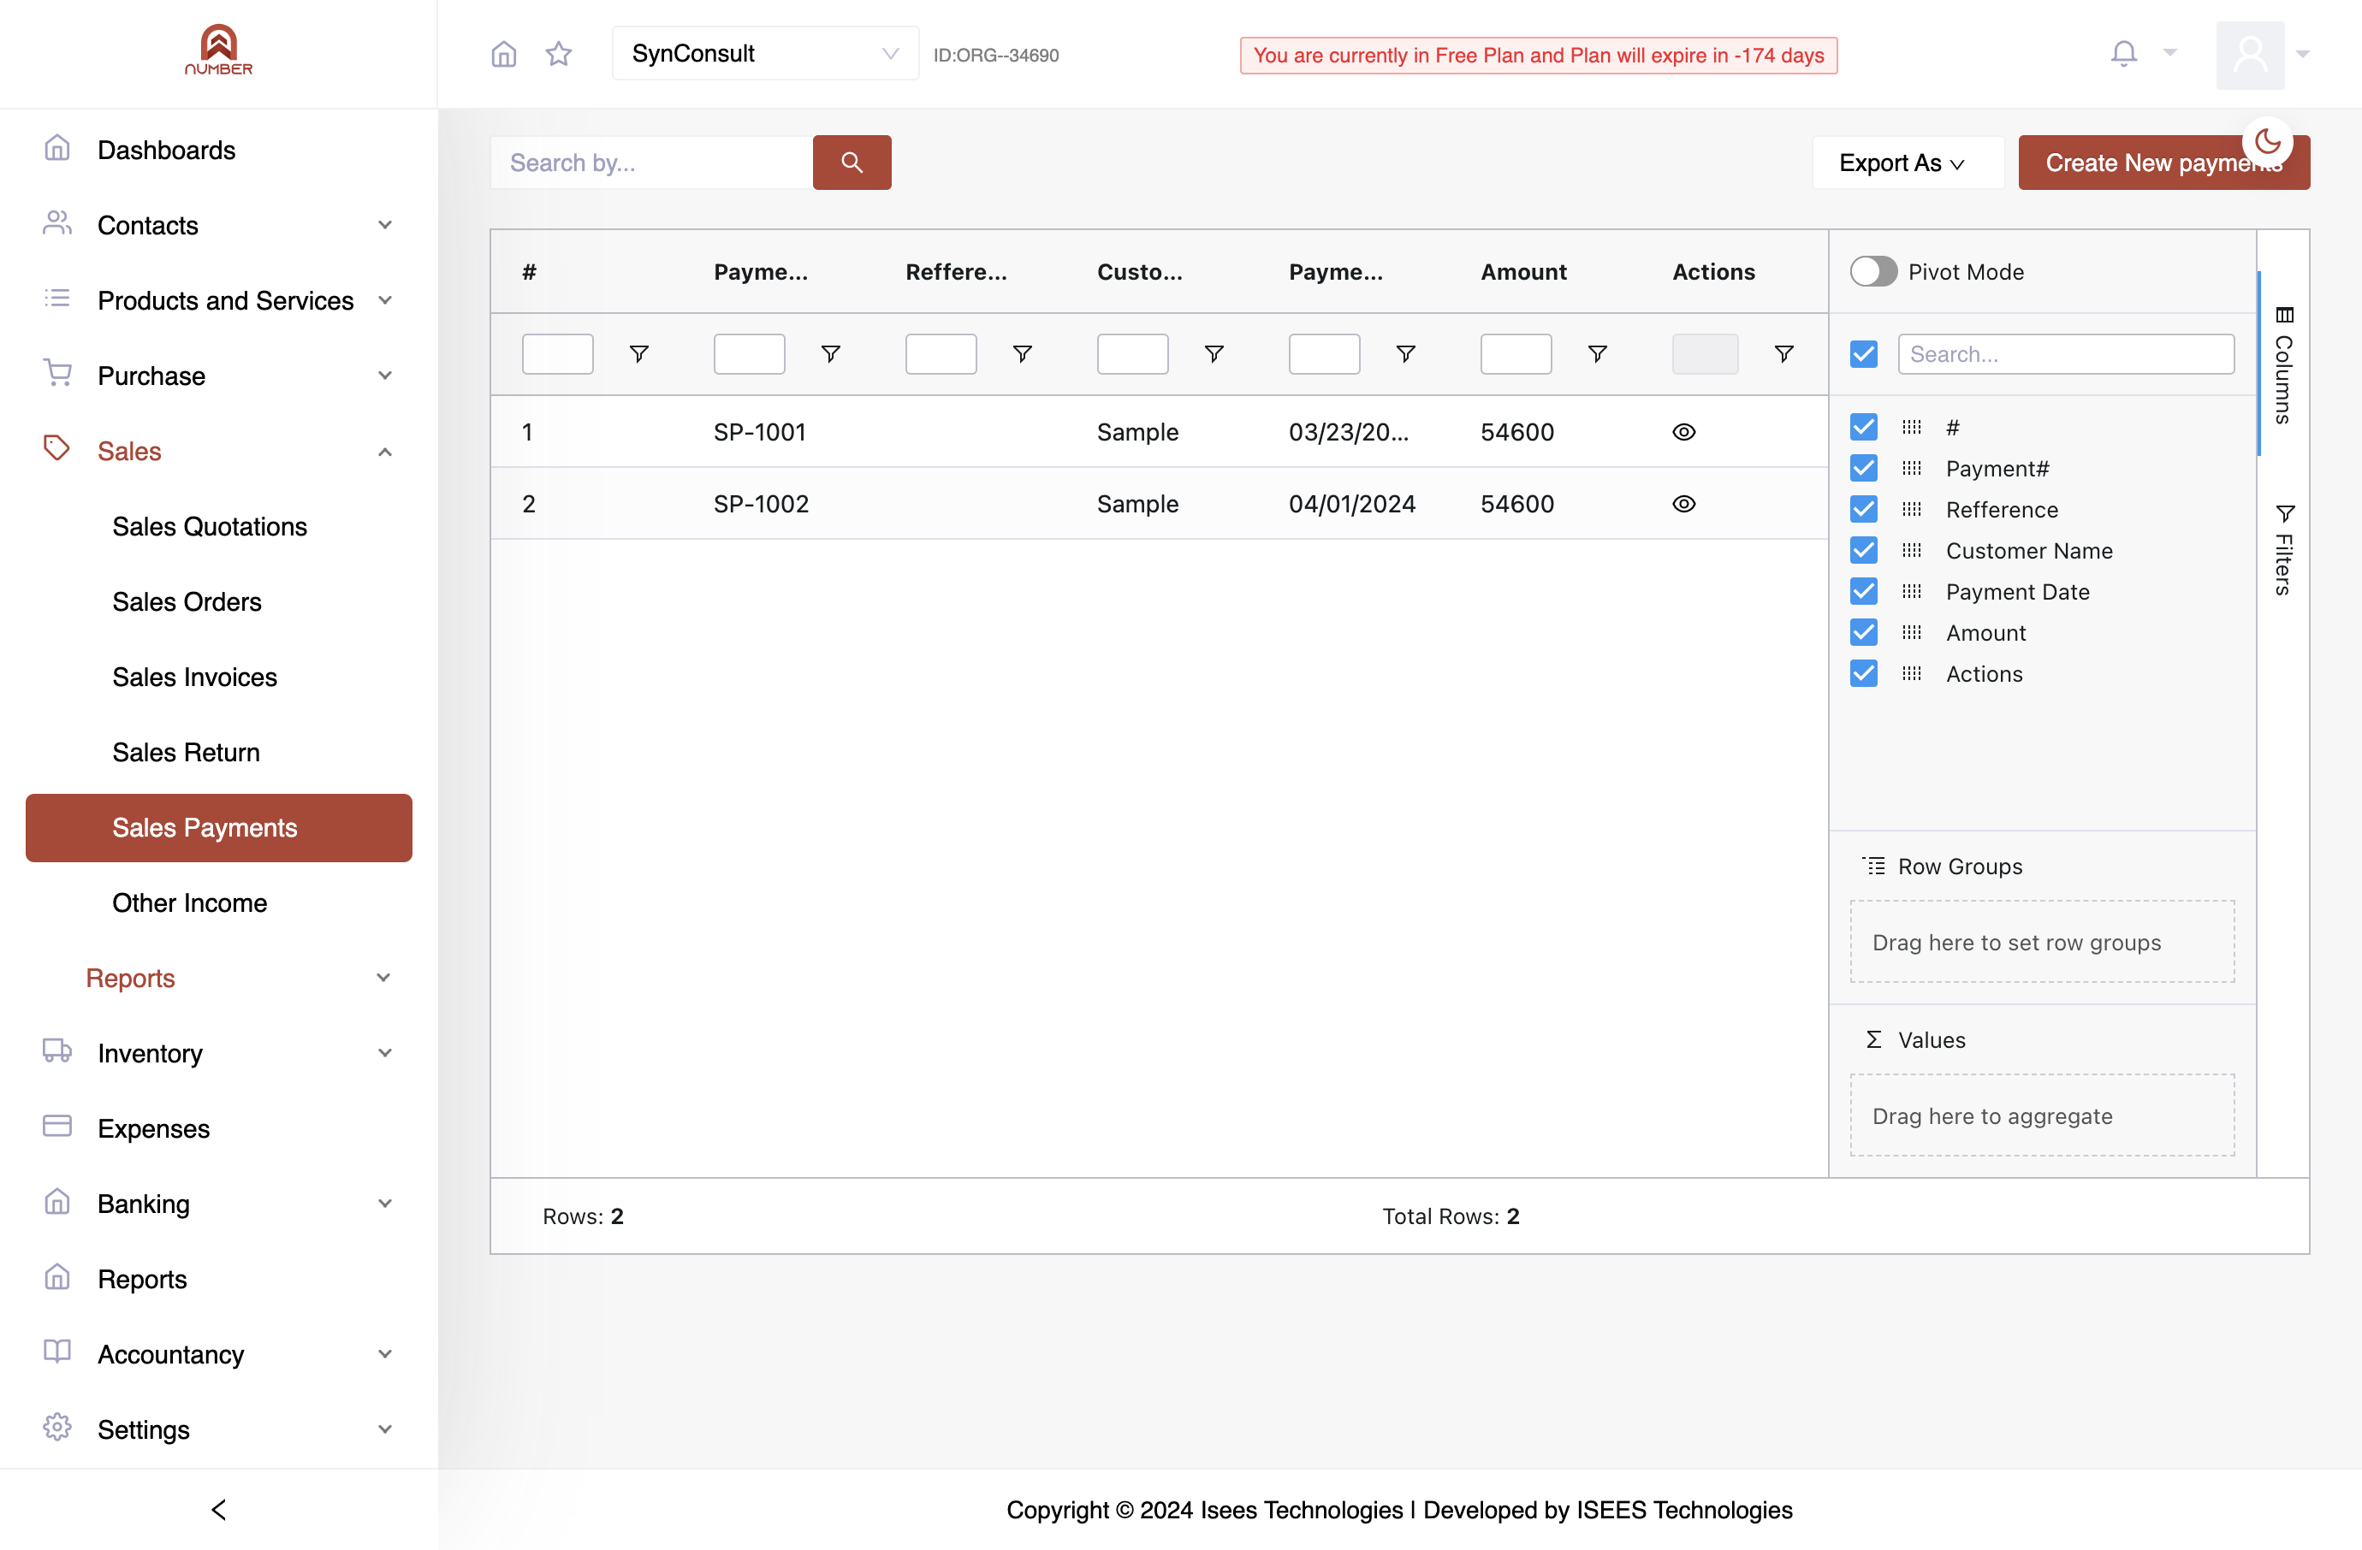Screen dimensions: 2362x1550
Task: Click Create New payments button
Action: coord(2163,163)
